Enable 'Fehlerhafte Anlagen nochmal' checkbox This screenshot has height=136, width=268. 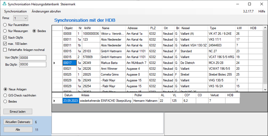[x=5, y=50]
